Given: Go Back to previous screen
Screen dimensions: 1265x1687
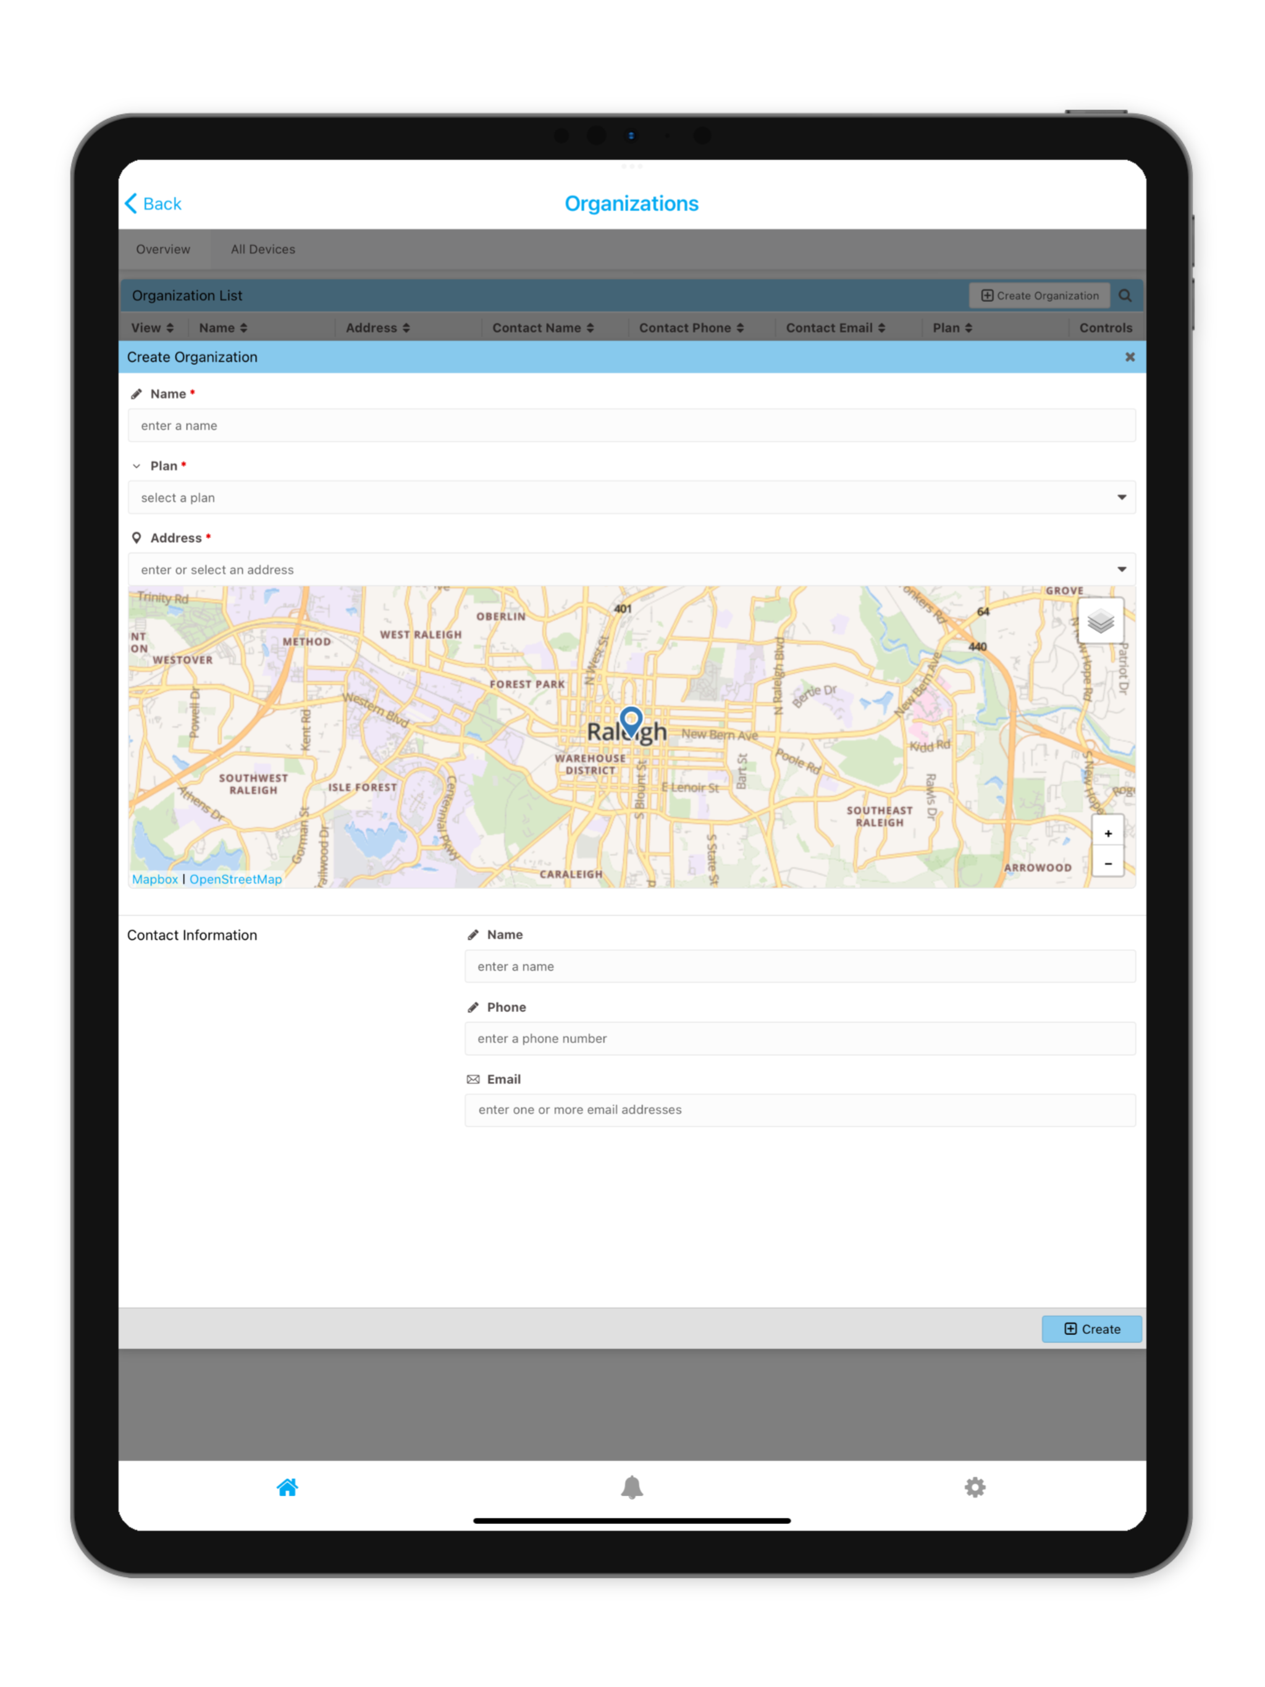Looking at the screenshot, I should tap(153, 204).
